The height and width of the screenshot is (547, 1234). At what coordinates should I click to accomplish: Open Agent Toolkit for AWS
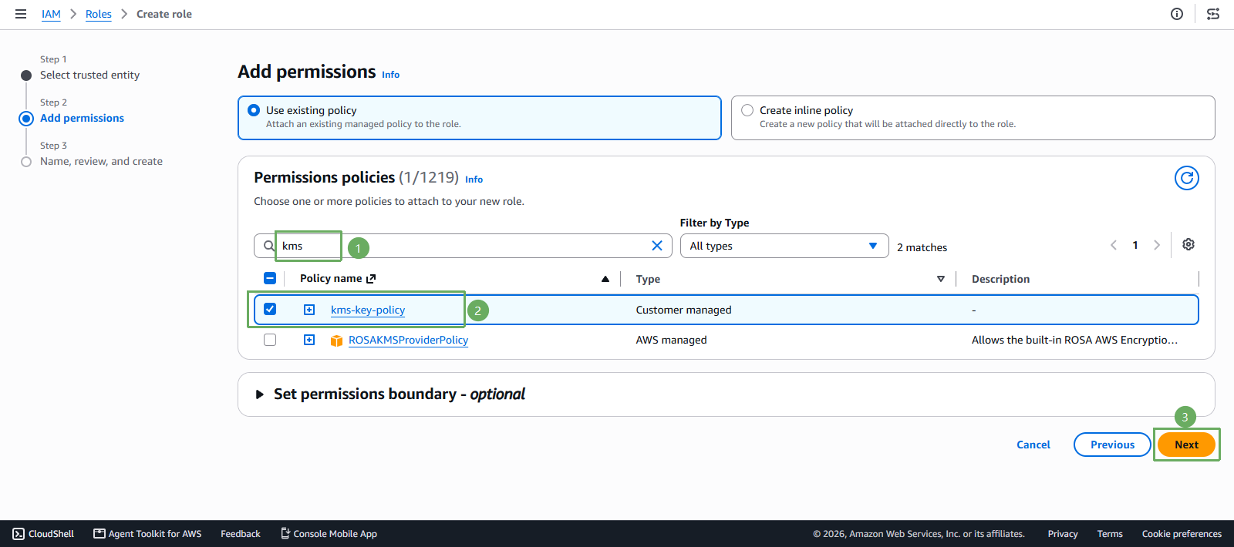click(147, 534)
